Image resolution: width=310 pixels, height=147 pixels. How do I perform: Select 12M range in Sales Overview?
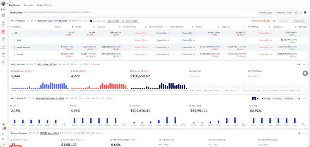(x=80, y=64)
